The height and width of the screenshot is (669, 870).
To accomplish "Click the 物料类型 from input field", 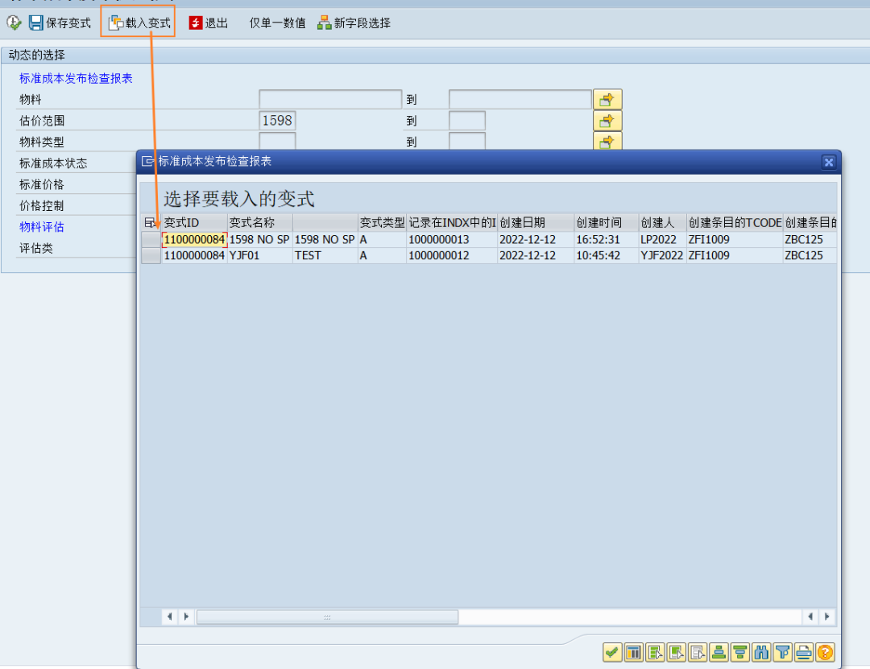I will [x=277, y=141].
